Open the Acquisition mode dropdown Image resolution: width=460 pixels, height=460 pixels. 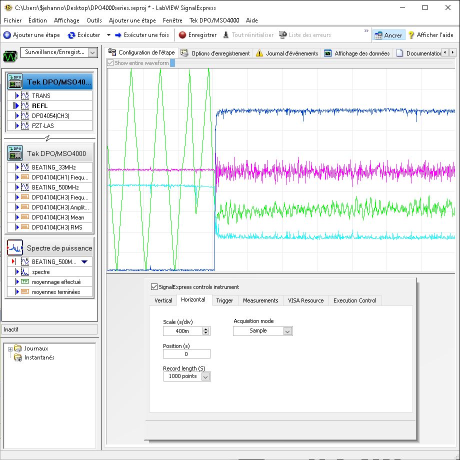[287, 331]
